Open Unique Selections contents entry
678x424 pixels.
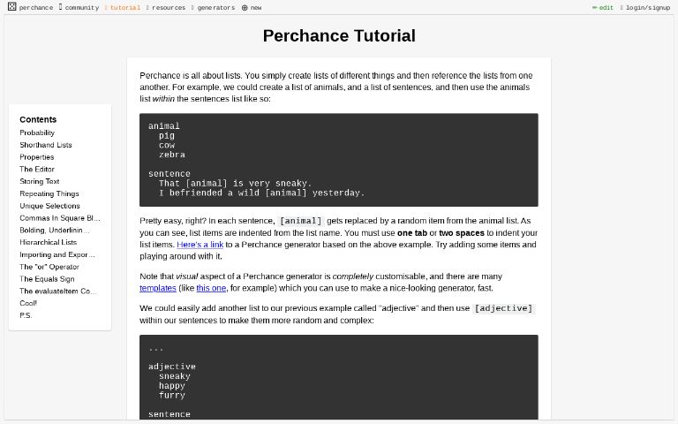[x=49, y=206]
